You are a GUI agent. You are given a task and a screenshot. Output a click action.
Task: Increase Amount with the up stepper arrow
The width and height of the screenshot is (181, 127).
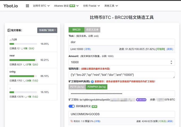(x=171, y=61)
